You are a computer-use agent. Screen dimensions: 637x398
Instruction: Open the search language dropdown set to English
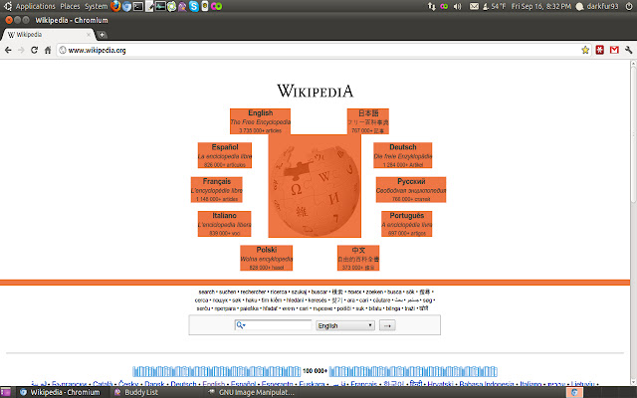click(345, 325)
